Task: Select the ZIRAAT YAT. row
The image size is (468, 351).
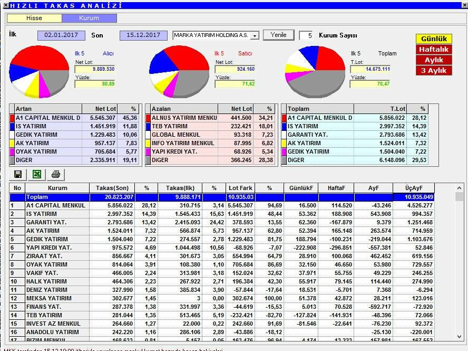Action: point(222,256)
